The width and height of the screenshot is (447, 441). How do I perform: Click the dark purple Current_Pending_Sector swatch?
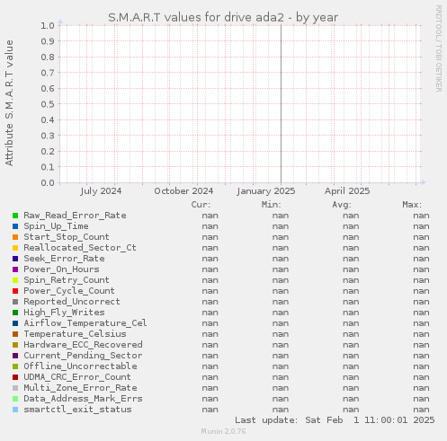pyautogui.click(x=15, y=356)
